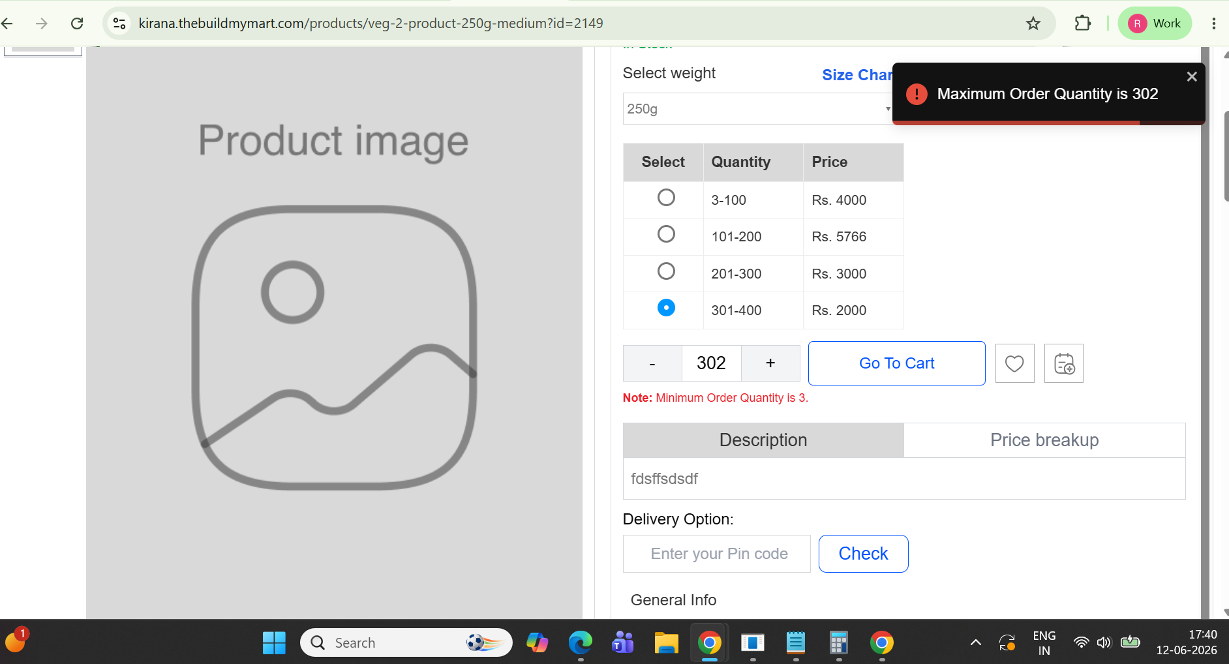Show hidden system tray icons
Viewport: 1229px width, 664px height.
(x=976, y=643)
